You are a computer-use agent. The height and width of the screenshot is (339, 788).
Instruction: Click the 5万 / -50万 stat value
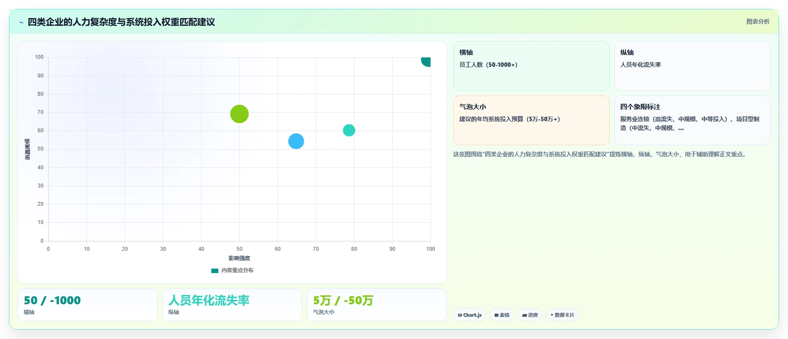[343, 300]
